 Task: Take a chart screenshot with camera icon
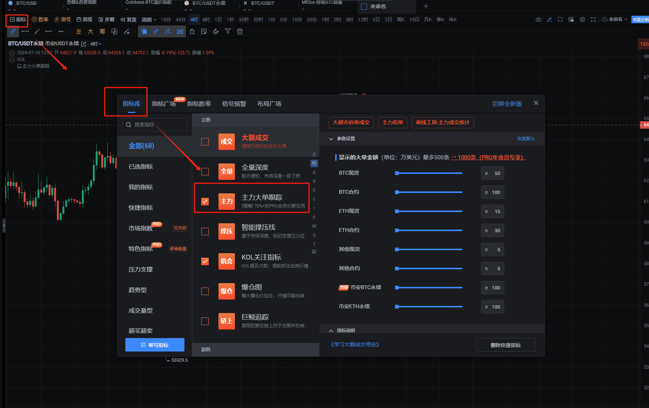pyautogui.click(x=538, y=19)
